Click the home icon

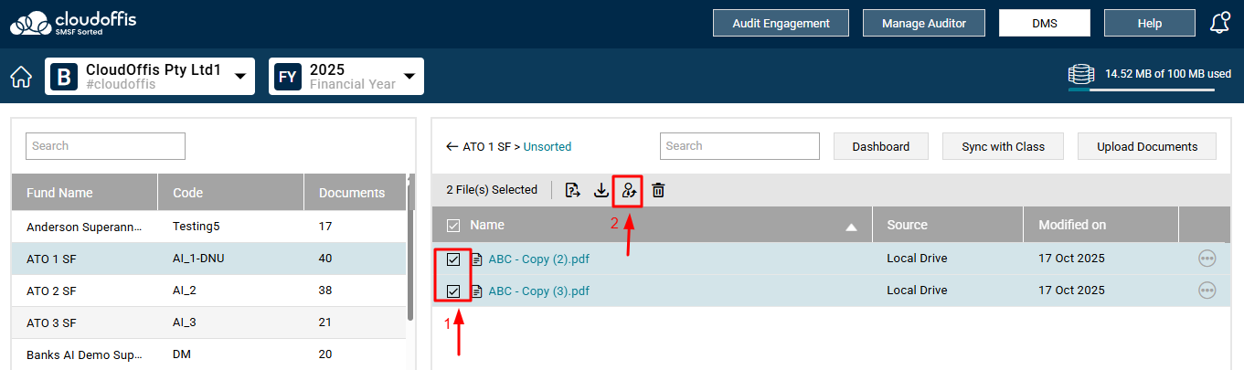point(21,77)
